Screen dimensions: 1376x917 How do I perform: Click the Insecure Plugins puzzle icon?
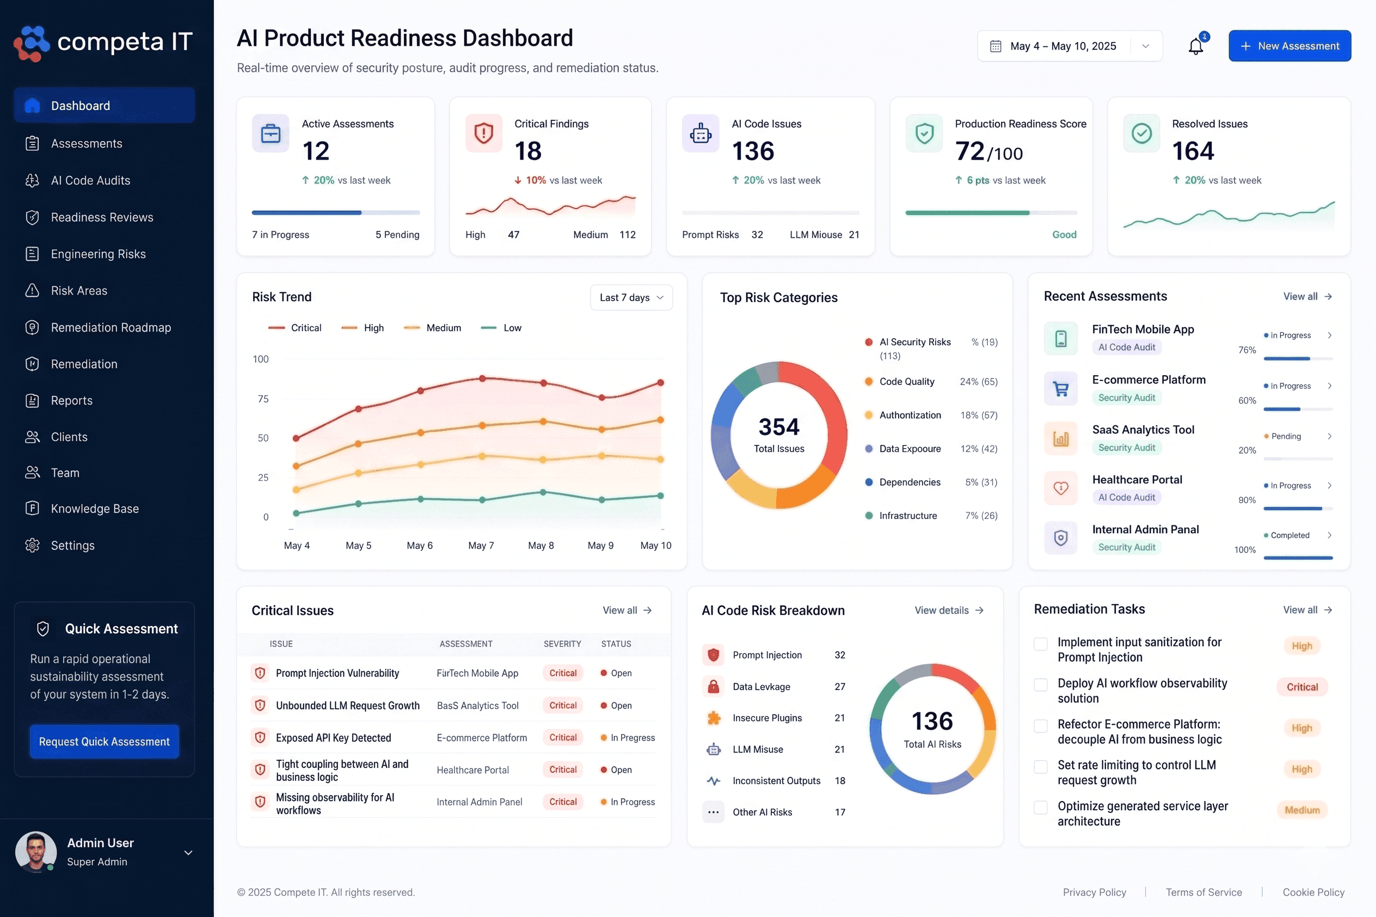coord(713,718)
